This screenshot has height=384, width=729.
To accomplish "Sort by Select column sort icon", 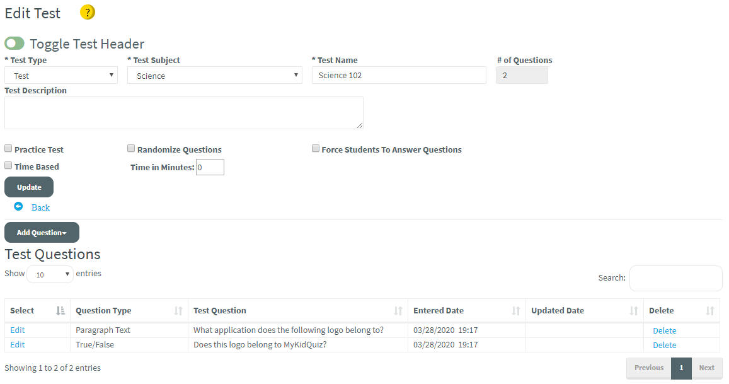I will [60, 310].
